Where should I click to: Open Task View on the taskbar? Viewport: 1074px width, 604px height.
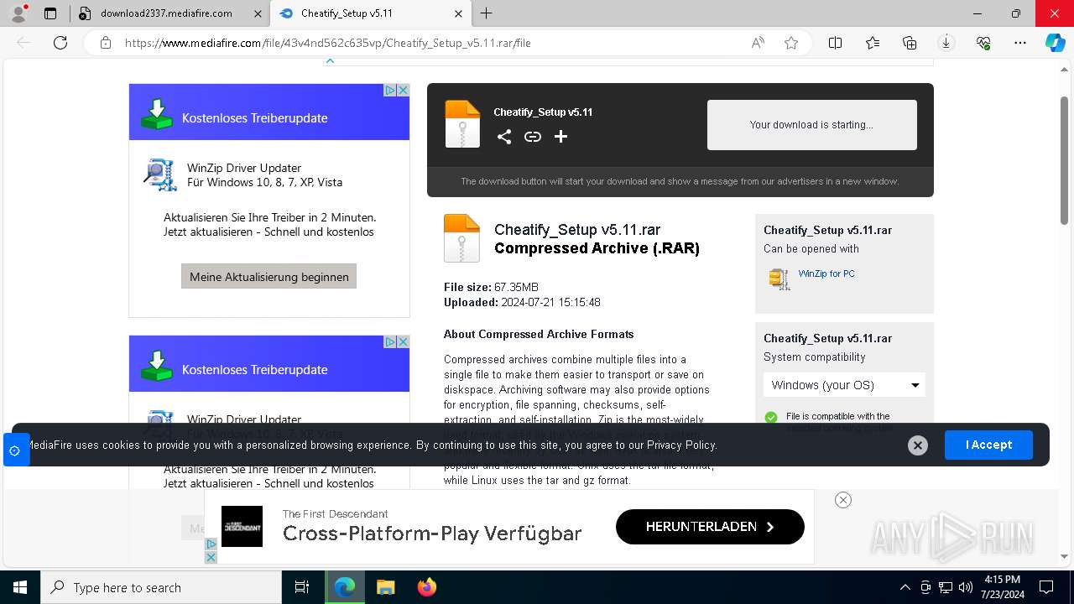[303, 587]
